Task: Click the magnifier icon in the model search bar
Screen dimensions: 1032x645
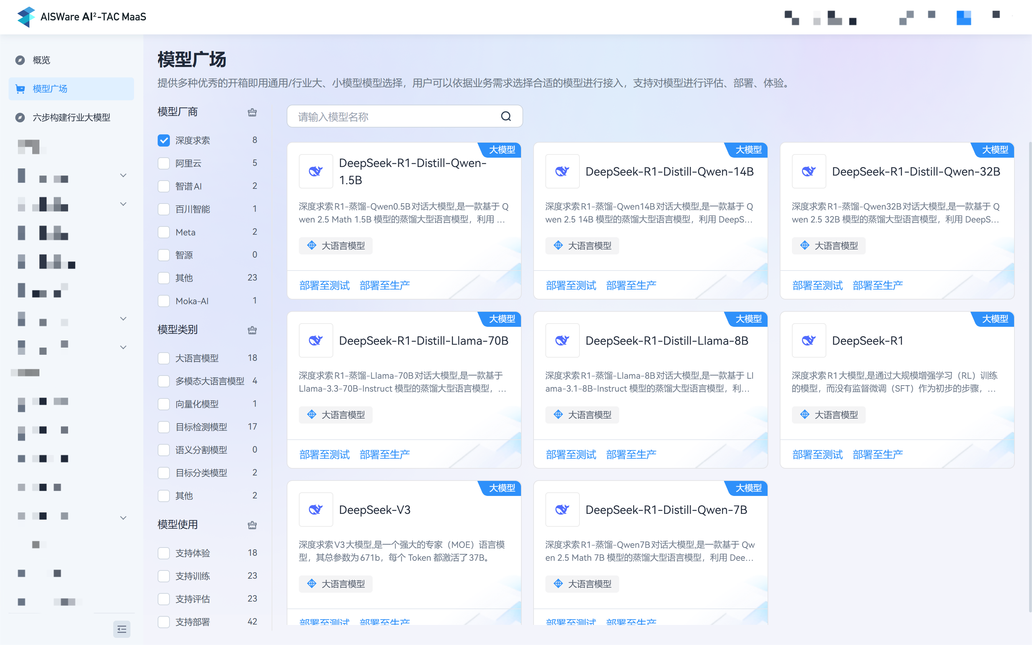Action: tap(506, 116)
